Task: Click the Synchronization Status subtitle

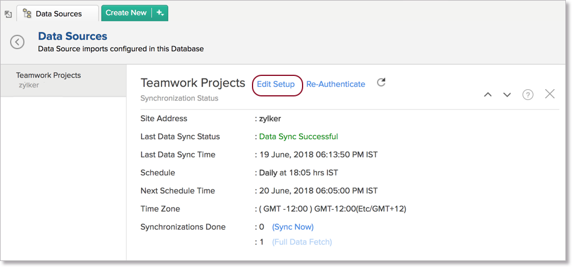Action: (180, 98)
